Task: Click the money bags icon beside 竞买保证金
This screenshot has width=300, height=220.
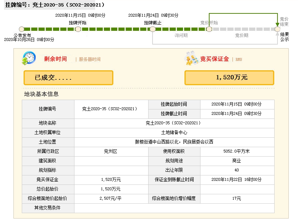Action: (x=191, y=59)
